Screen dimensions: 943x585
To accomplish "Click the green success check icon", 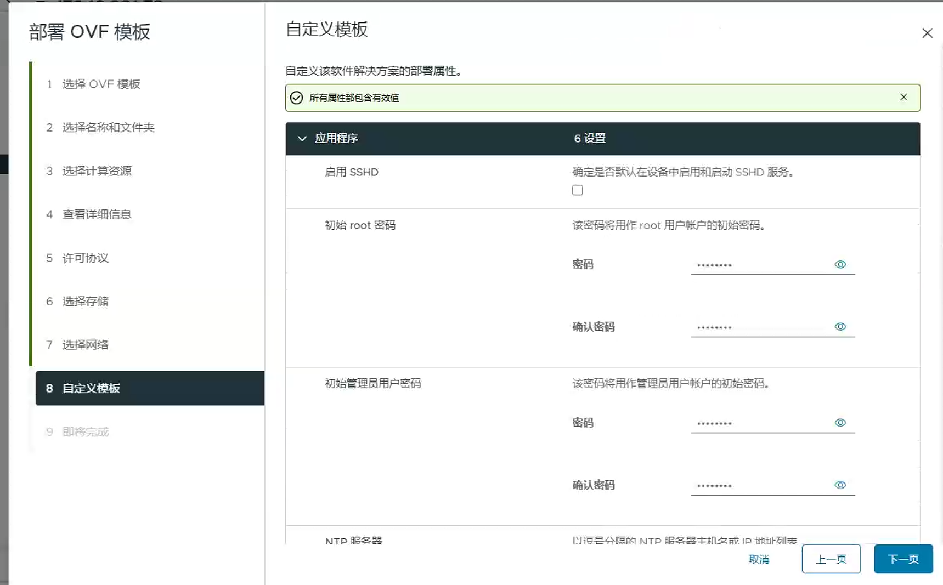I will tap(296, 98).
